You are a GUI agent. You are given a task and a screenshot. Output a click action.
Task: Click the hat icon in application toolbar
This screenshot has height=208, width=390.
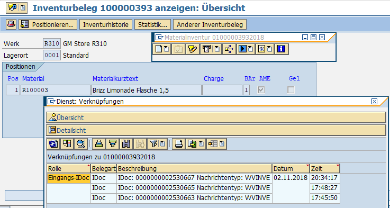[11, 24]
